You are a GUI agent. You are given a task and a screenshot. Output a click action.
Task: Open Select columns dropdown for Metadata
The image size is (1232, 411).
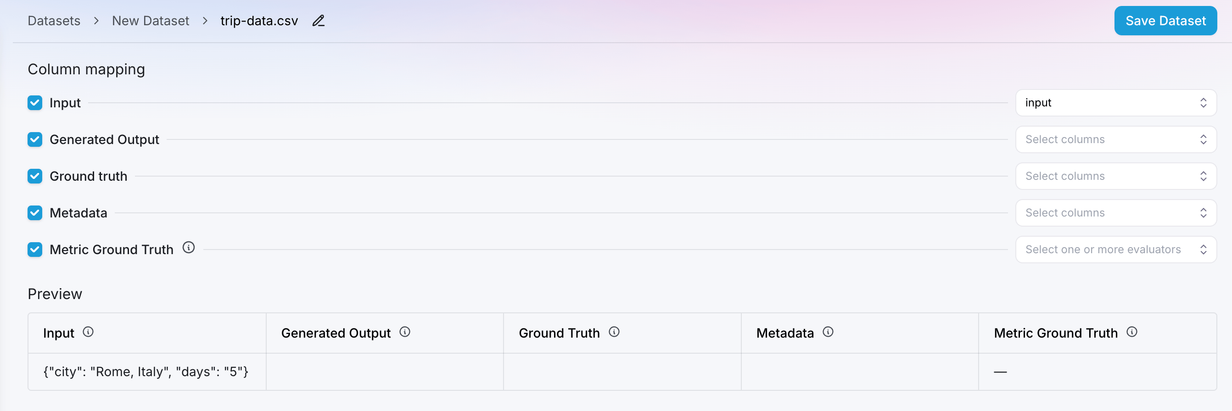pos(1116,213)
